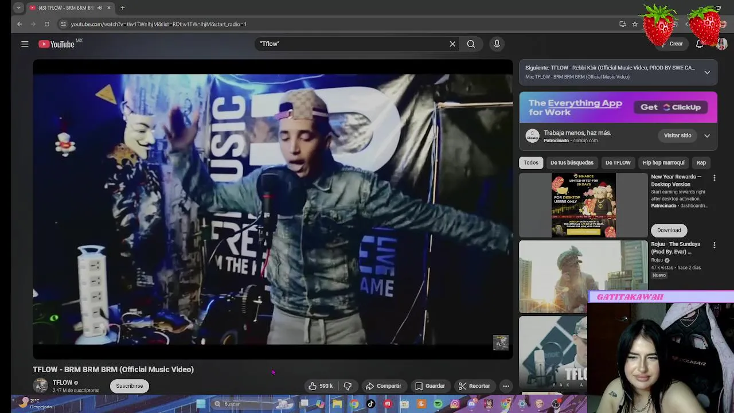The width and height of the screenshot is (734, 413).
Task: Clip the video with Recortar
Action: point(474,386)
